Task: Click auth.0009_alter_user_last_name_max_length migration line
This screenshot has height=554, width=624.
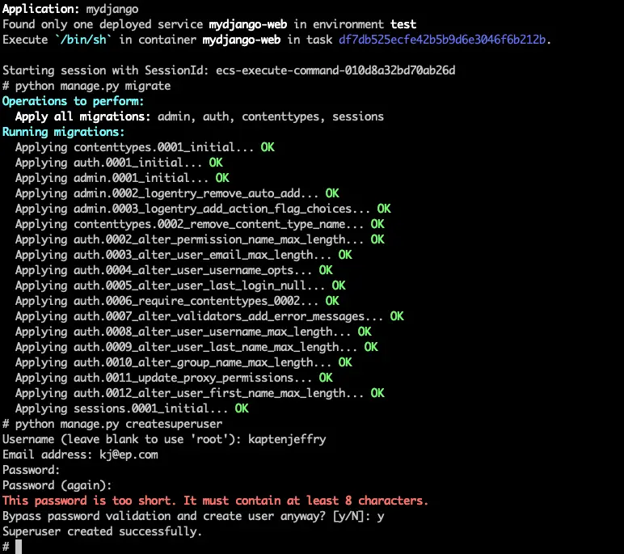Action: (x=196, y=347)
